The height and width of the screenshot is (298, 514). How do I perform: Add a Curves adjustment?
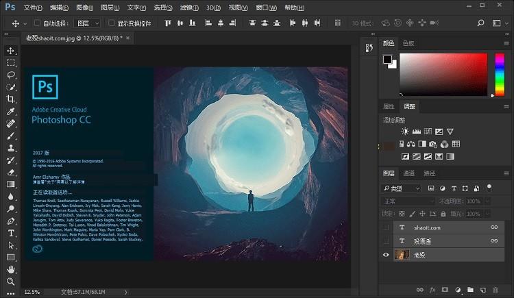[x=428, y=132]
